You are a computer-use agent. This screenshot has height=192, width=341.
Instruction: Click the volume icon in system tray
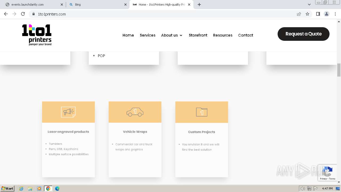click(303, 189)
